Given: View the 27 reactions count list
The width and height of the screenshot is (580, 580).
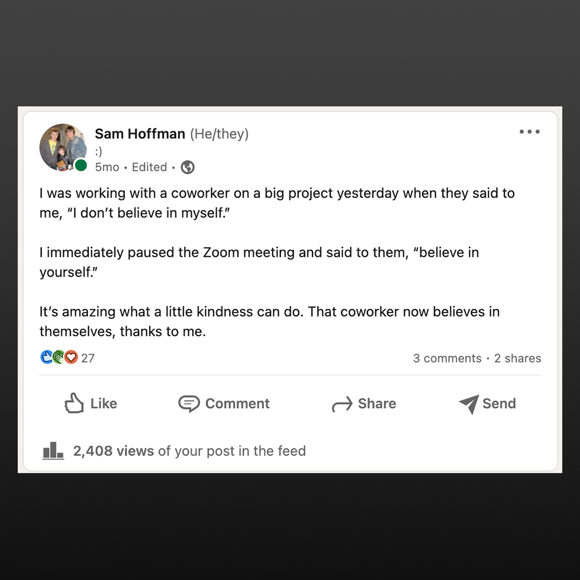Looking at the screenshot, I should coord(88,358).
